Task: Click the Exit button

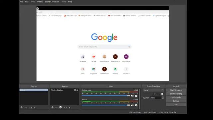Action: pos(176,105)
